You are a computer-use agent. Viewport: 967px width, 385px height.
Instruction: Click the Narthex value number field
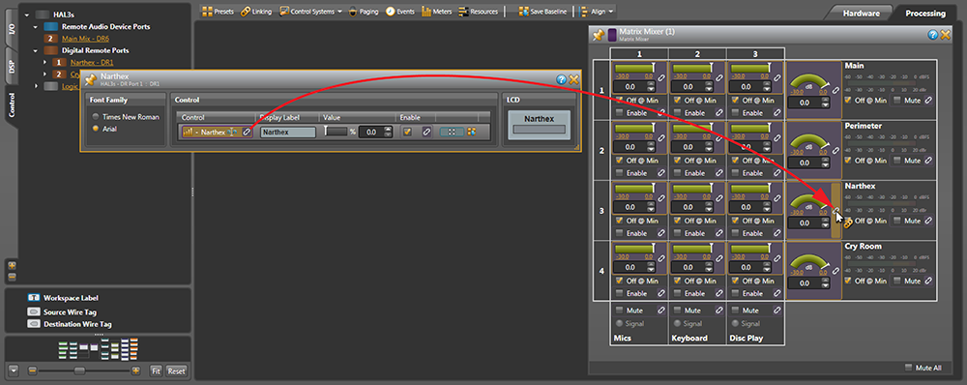click(x=370, y=132)
